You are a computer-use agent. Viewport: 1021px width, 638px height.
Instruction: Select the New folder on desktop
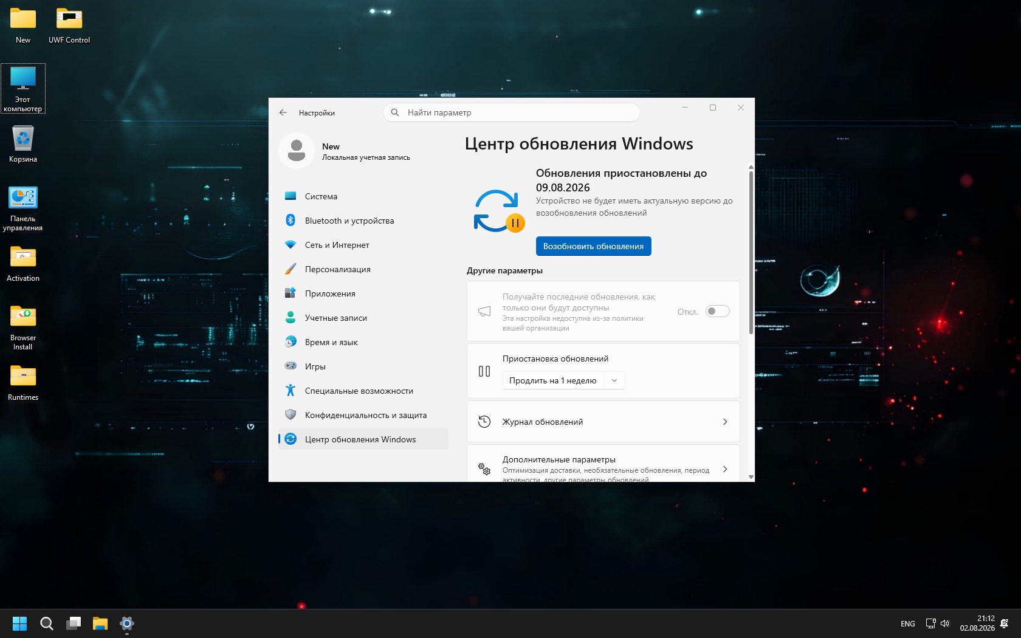23,26
